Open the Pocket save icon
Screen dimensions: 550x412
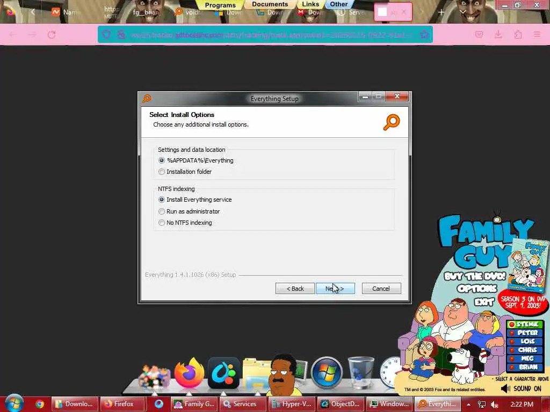tap(479, 34)
